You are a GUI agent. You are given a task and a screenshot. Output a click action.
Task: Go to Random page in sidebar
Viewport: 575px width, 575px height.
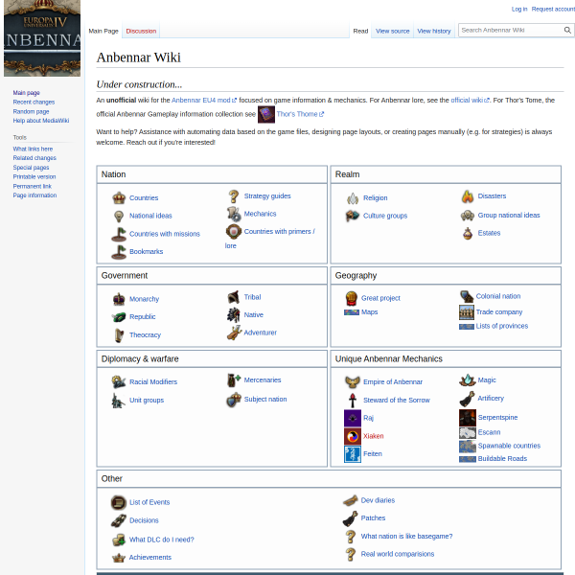(32, 111)
